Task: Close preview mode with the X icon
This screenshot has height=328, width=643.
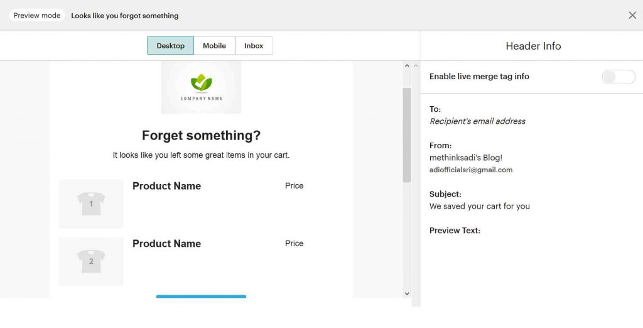Action: click(632, 16)
